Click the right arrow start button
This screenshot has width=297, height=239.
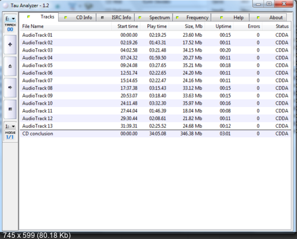[10, 87]
